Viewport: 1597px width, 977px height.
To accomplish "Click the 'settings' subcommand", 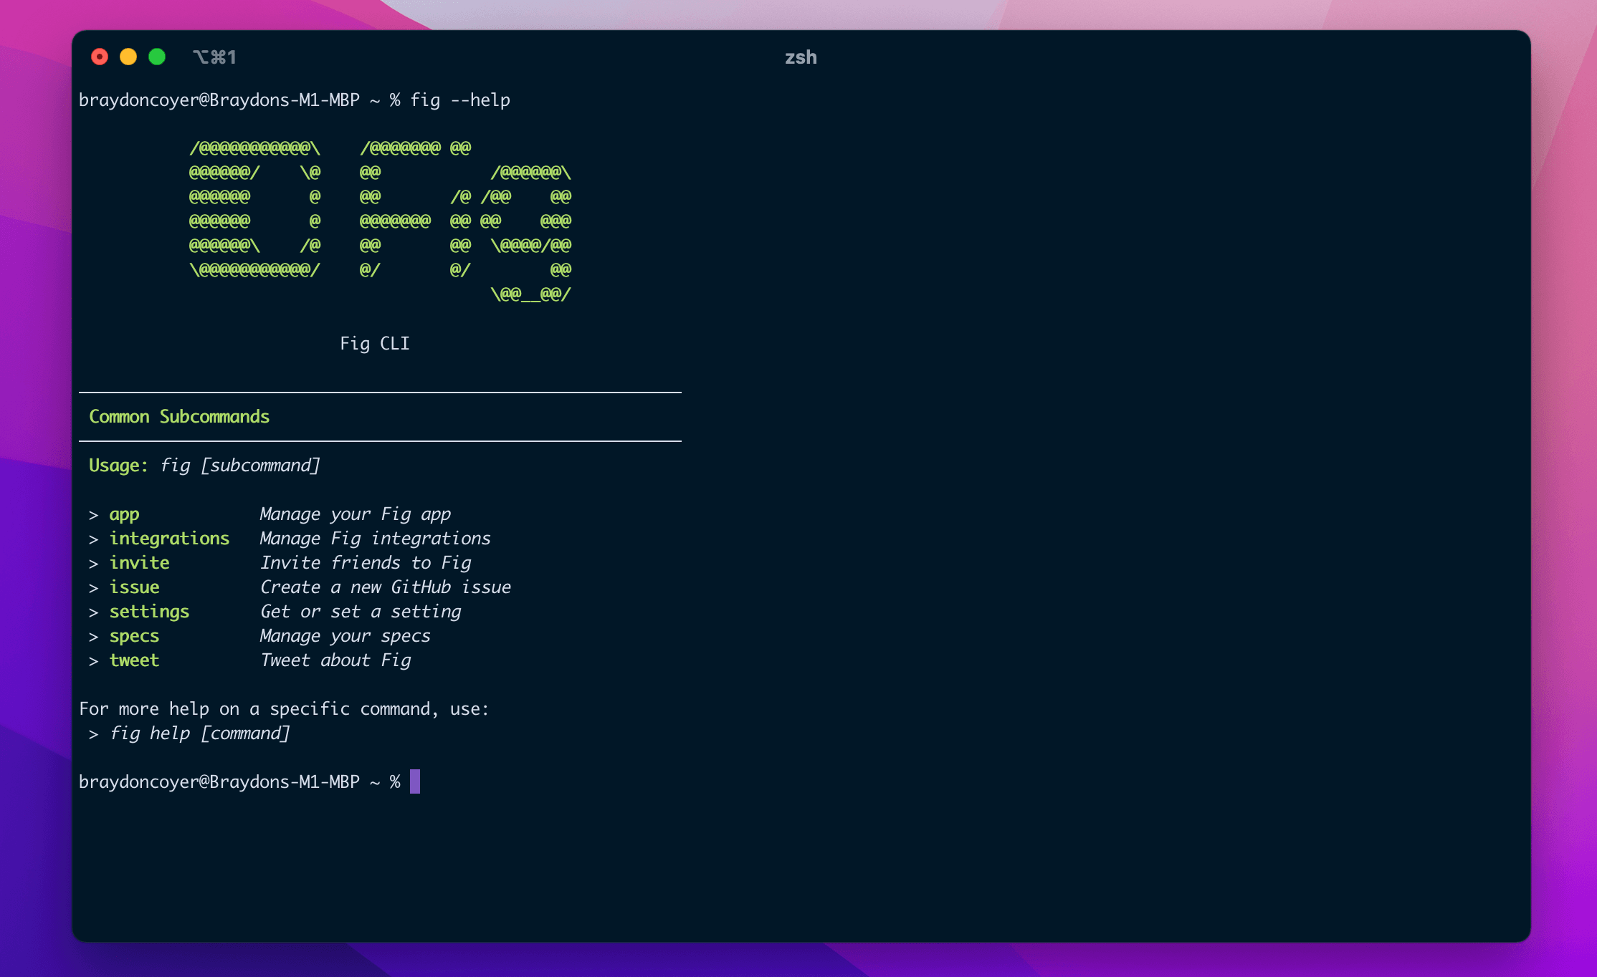I will click(149, 612).
